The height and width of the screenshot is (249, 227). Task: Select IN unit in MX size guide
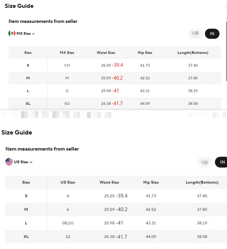click(212, 34)
